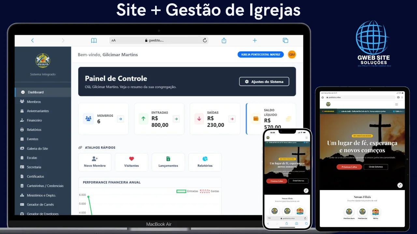
Task: Click the green up-arrow icon on Entradas card
Action: 143,119
